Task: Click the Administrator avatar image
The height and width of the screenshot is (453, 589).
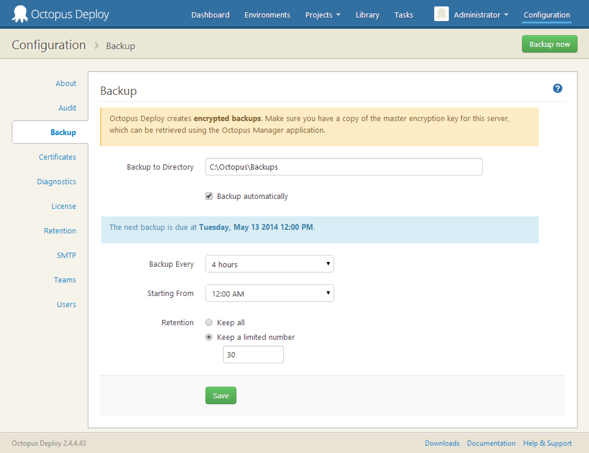Action: coord(441,14)
